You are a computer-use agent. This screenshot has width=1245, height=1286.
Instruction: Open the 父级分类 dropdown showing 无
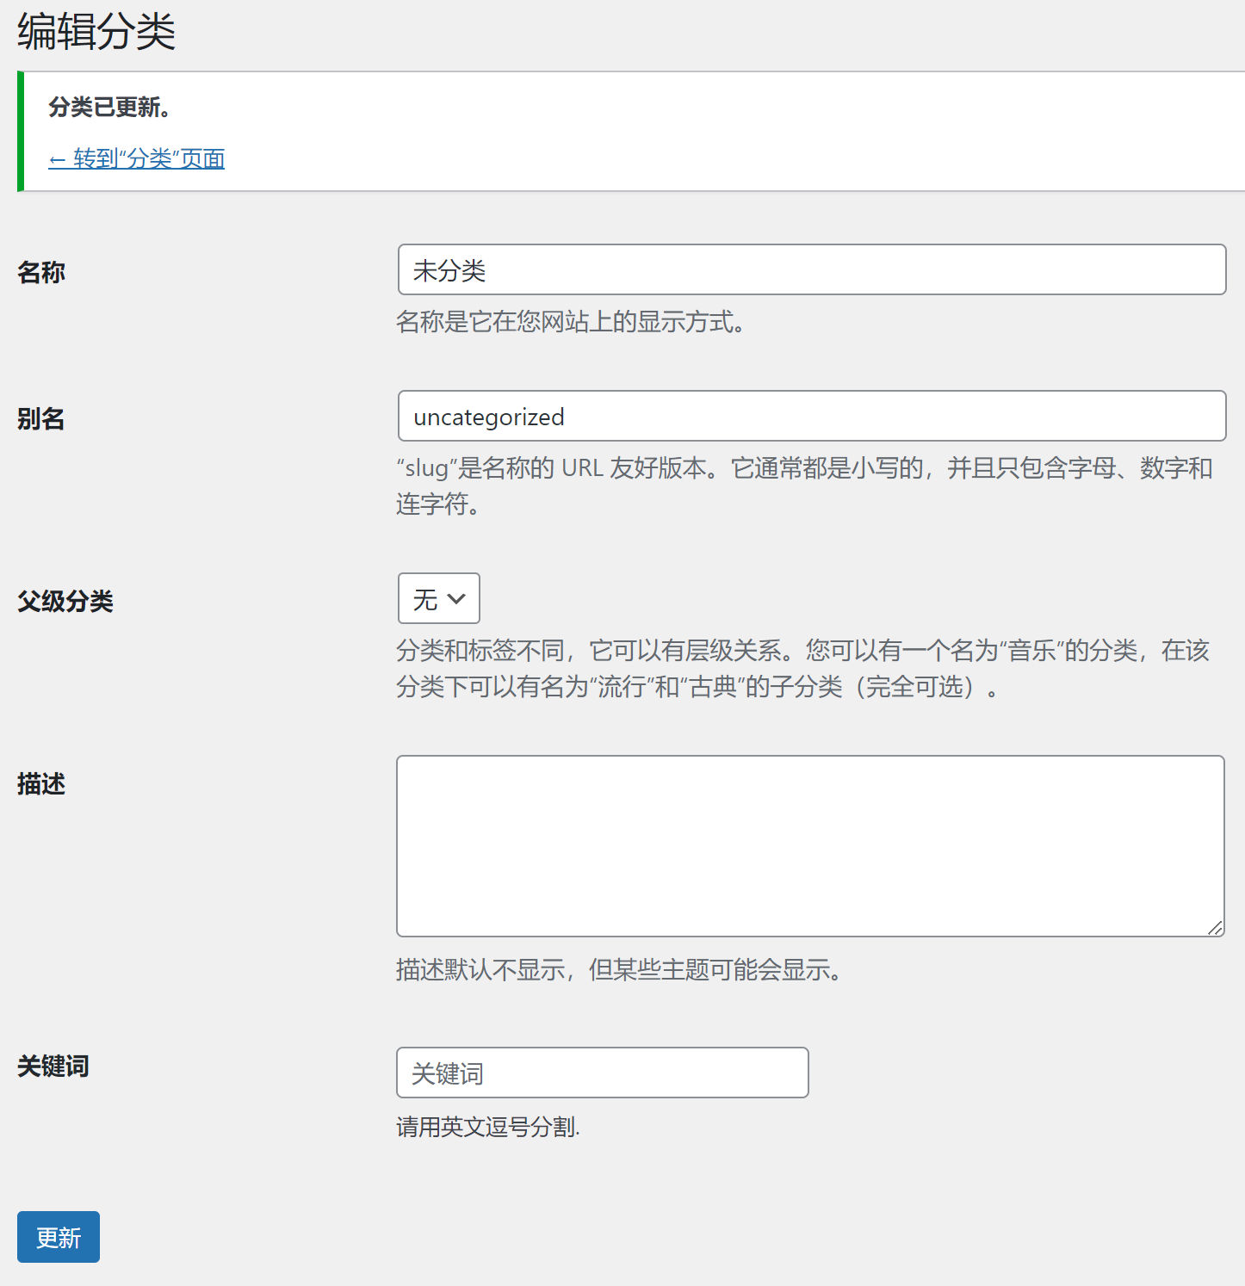pyautogui.click(x=439, y=598)
